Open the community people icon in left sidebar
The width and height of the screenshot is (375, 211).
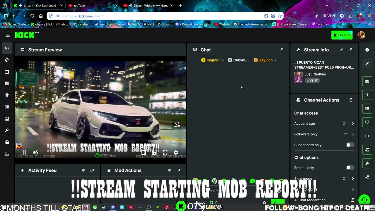point(7,142)
